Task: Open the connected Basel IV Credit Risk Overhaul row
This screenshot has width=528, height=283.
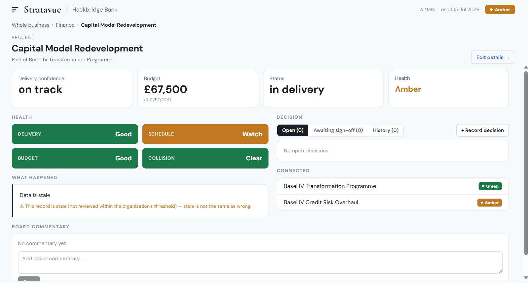Action: (x=393, y=203)
